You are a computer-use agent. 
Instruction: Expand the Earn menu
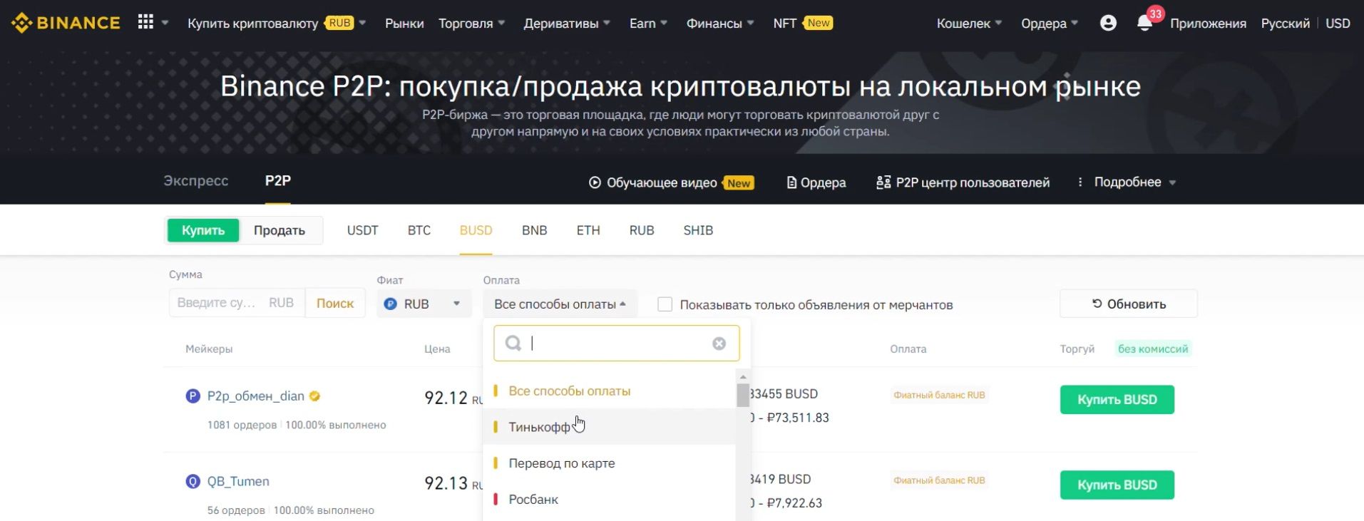[x=648, y=23]
